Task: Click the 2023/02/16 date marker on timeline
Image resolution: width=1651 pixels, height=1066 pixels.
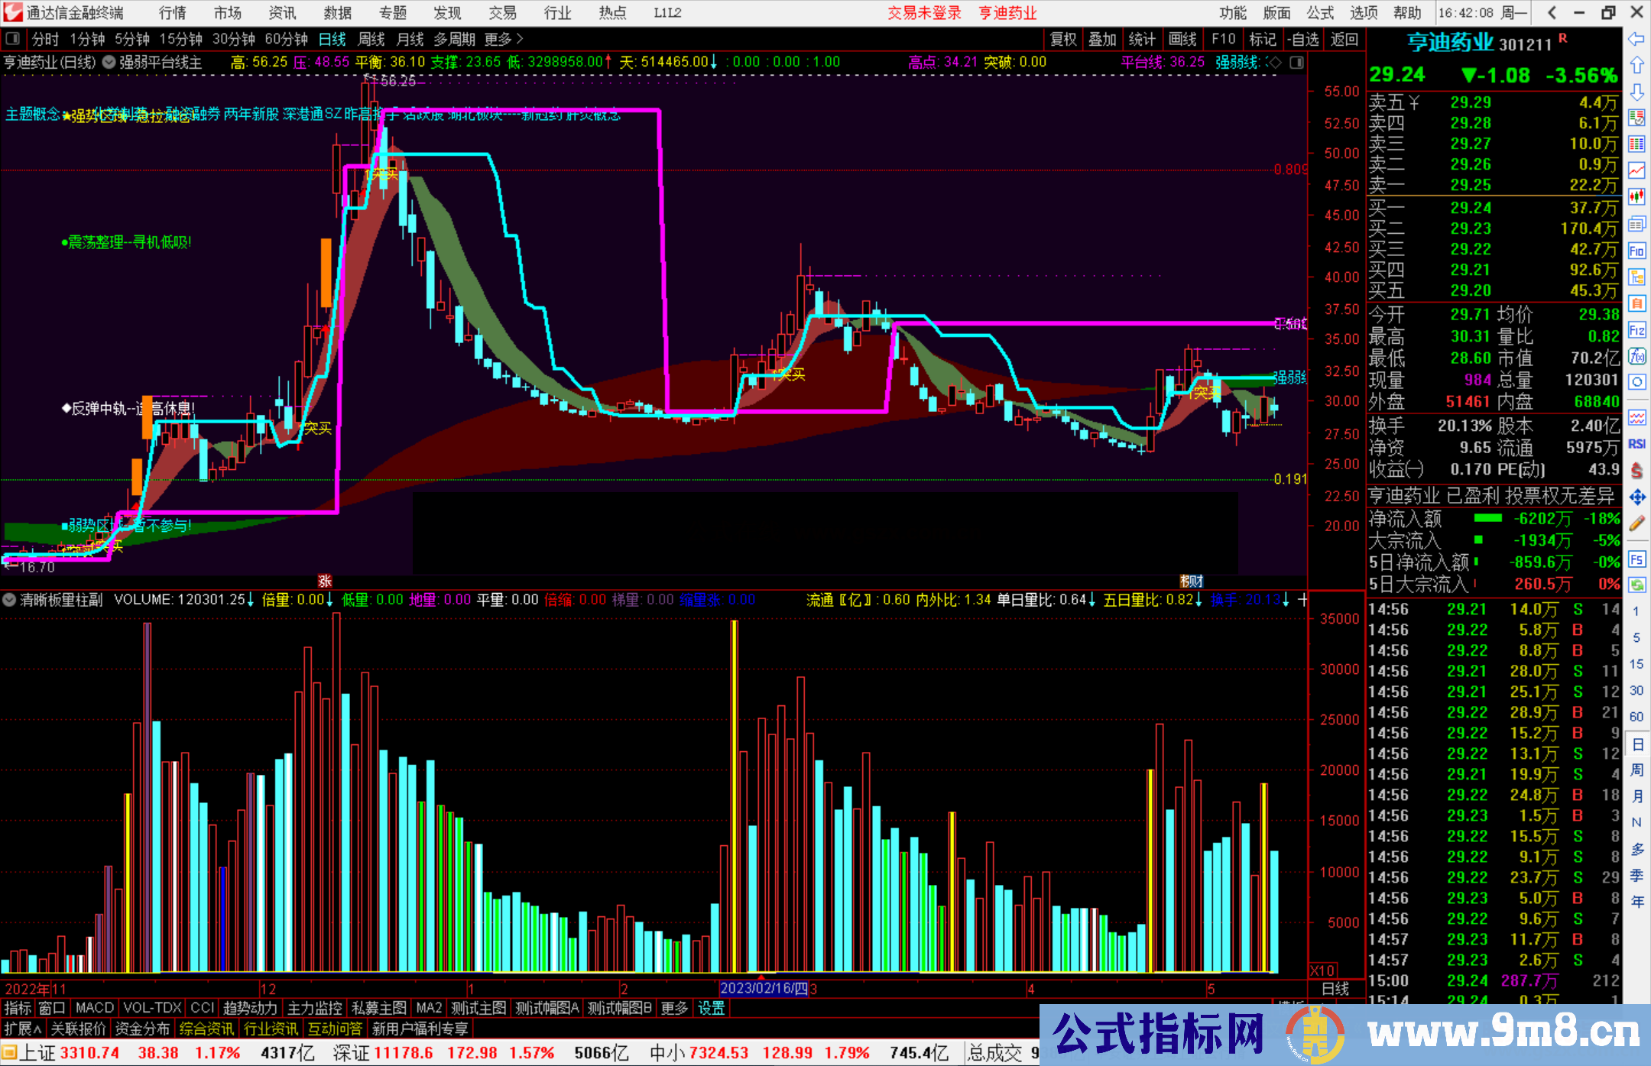Action: (763, 989)
